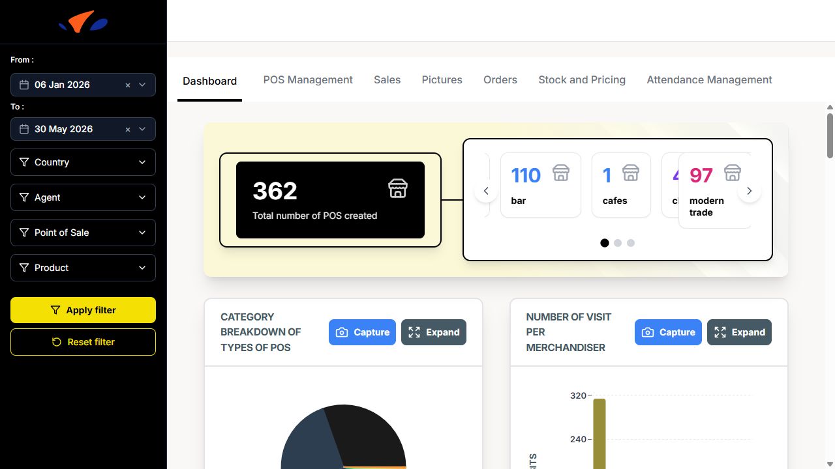Clear the To date with x icon
The image size is (835, 469).
coord(128,129)
